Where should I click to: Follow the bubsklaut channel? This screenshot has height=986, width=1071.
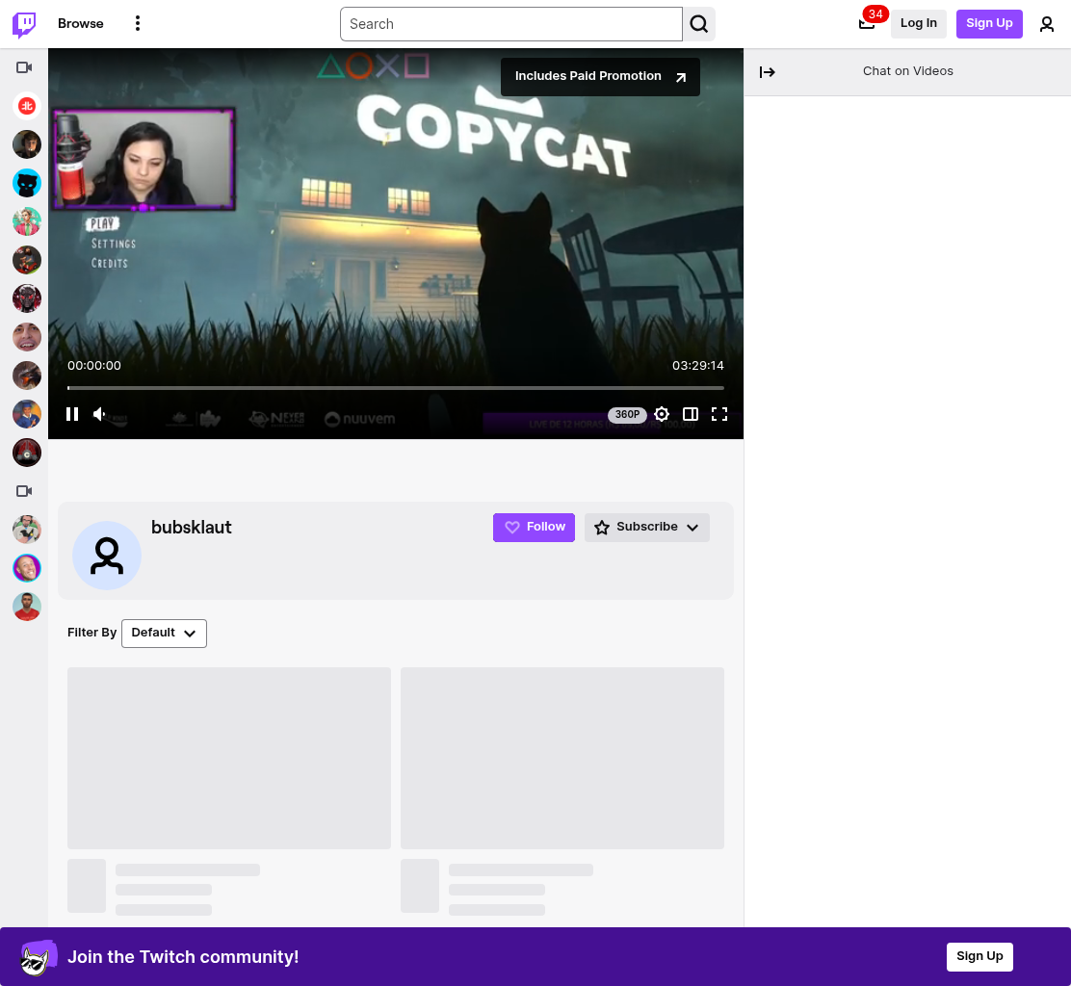pyautogui.click(x=534, y=527)
